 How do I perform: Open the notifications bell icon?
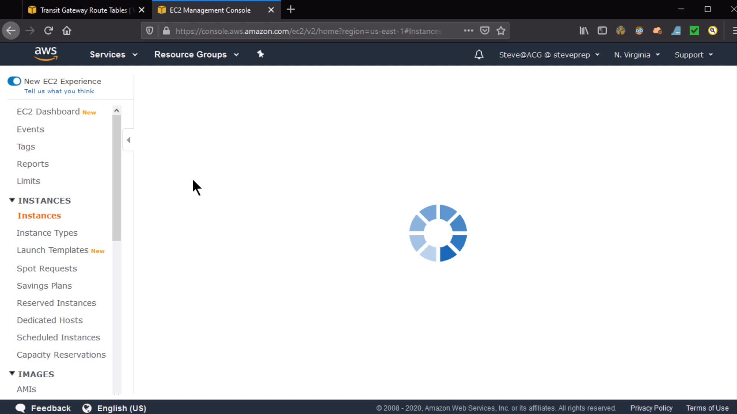[479, 54]
